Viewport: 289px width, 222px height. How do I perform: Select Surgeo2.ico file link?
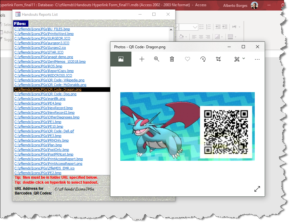(40, 48)
